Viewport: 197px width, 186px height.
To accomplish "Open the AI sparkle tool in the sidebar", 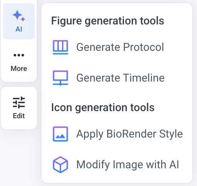I will tap(19, 21).
